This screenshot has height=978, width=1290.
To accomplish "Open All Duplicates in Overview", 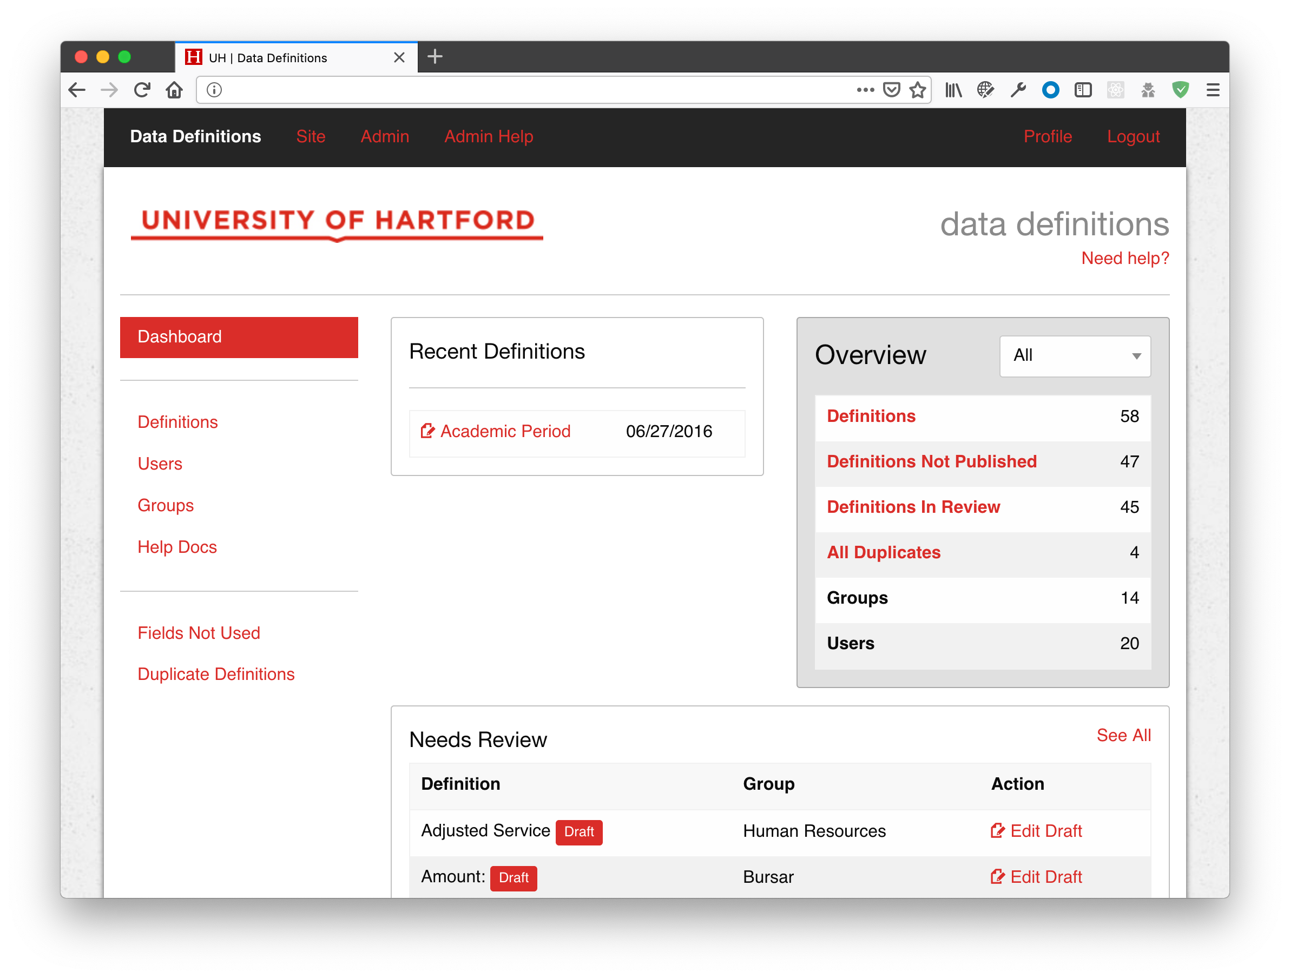I will pos(884,552).
